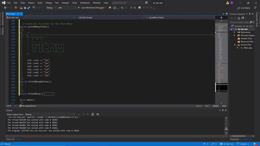The width and height of the screenshot is (260, 146).
Task: Toggle pin on the Main.cpp tab
Action: (18, 14)
